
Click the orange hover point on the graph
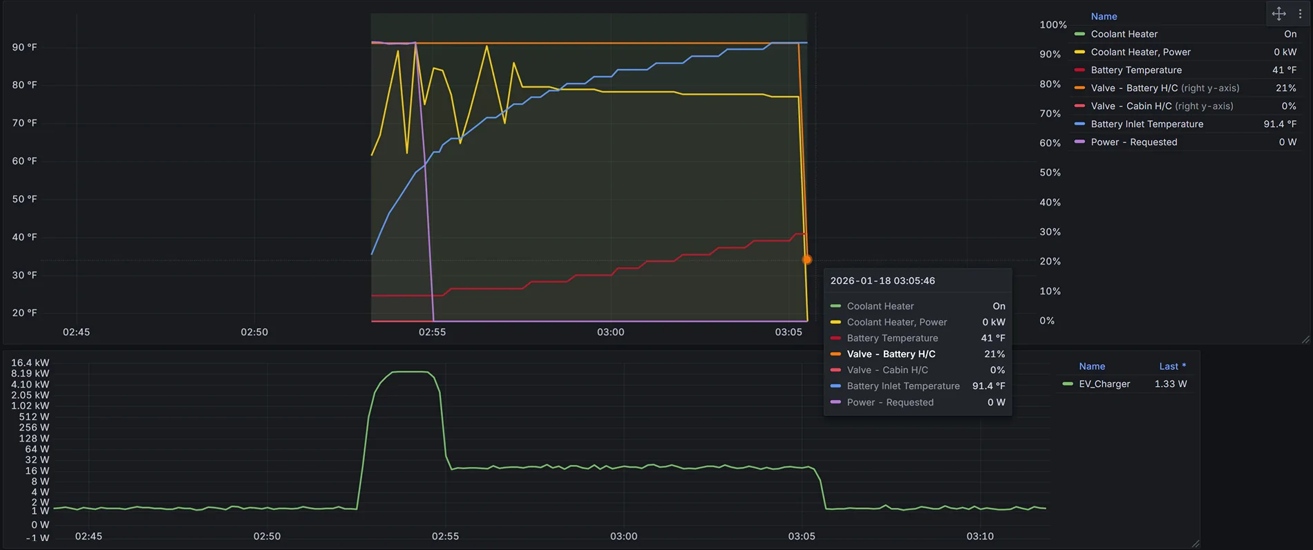806,260
